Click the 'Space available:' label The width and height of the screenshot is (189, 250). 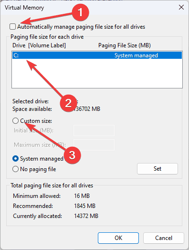(x=32, y=109)
